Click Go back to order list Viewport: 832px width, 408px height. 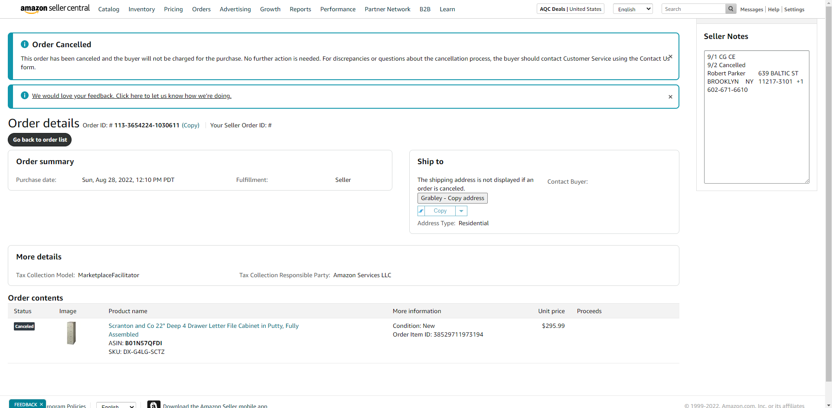coord(40,139)
